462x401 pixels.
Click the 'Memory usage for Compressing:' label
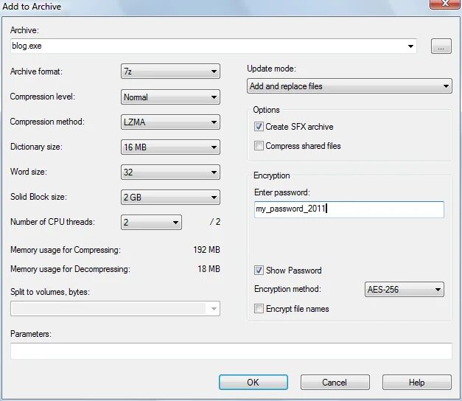66,250
